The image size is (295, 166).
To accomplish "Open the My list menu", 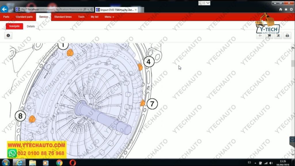I will pos(94,17).
